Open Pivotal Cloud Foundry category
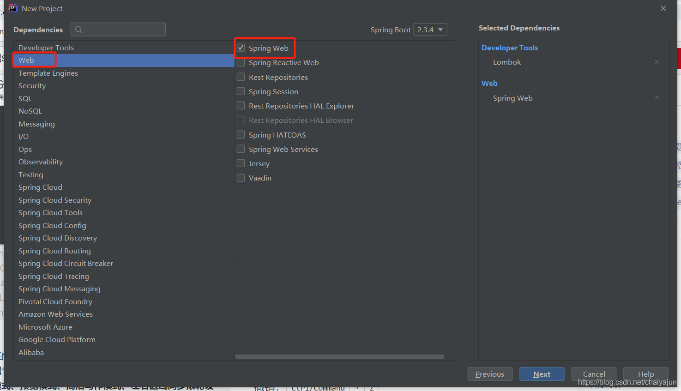The image size is (681, 391). [124, 301]
